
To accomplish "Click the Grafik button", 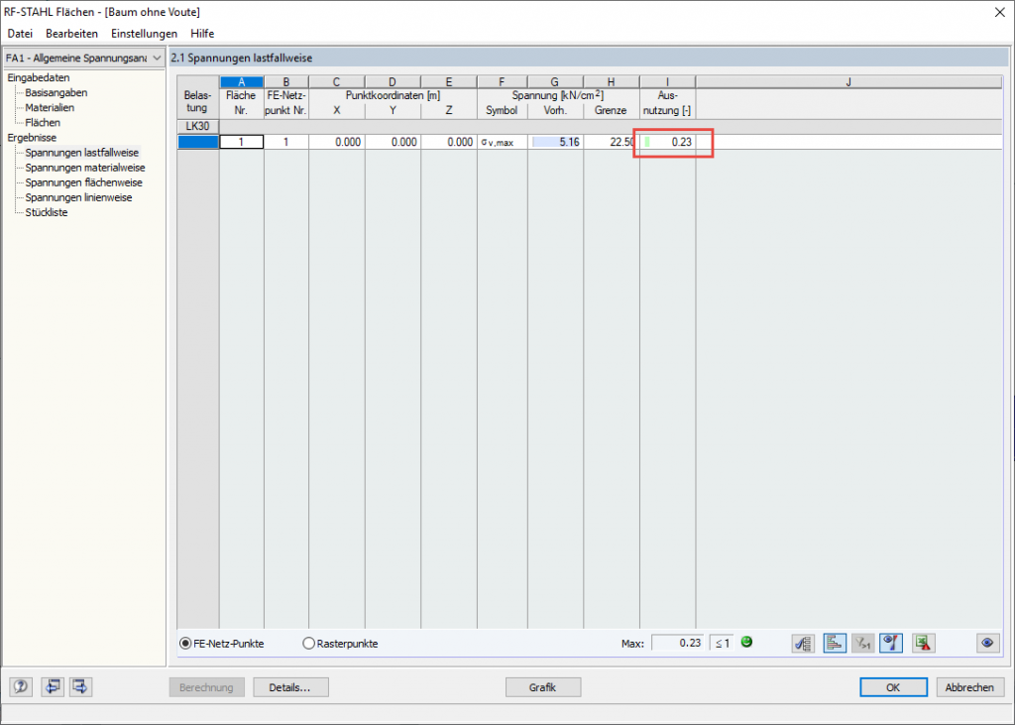I will point(542,687).
